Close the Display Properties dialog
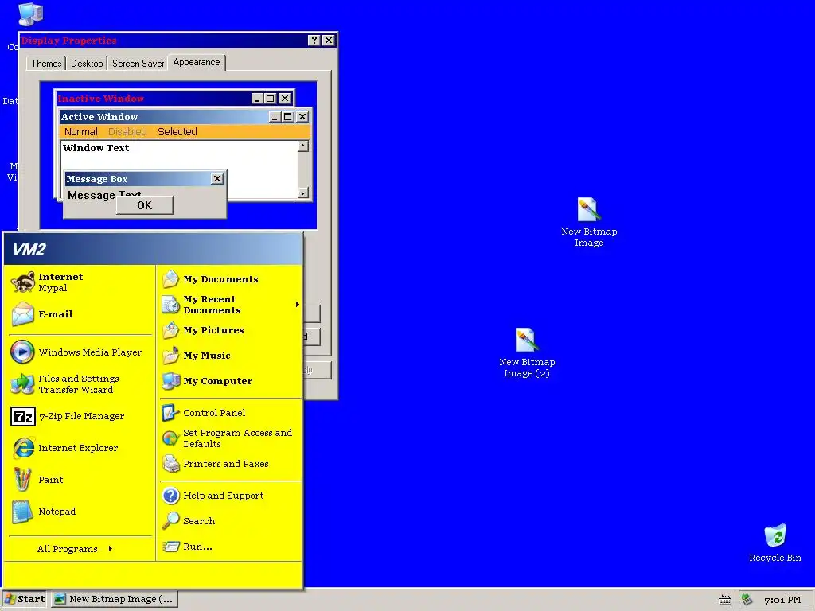 [329, 41]
